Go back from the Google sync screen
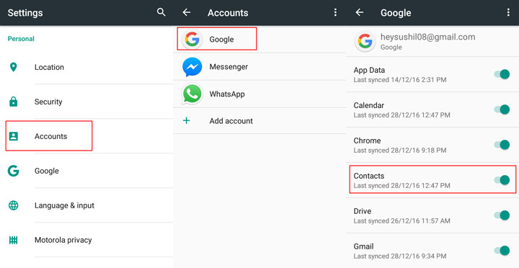This screenshot has width=519, height=268. [360, 12]
